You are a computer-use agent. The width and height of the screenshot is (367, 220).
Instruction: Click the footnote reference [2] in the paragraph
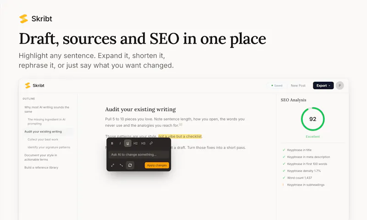180,124
